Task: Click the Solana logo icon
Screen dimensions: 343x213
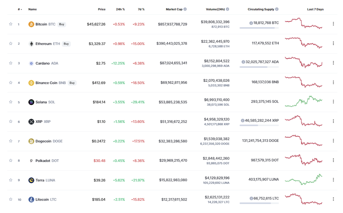Action: (x=31, y=102)
